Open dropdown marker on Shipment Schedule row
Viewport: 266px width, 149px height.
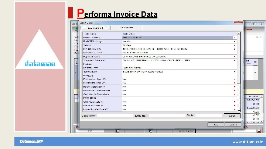click(x=235, y=60)
